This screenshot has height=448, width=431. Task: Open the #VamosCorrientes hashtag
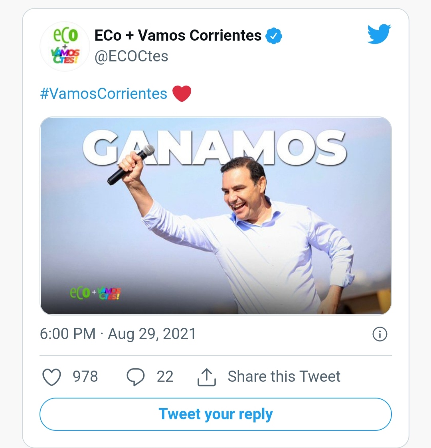click(x=104, y=93)
